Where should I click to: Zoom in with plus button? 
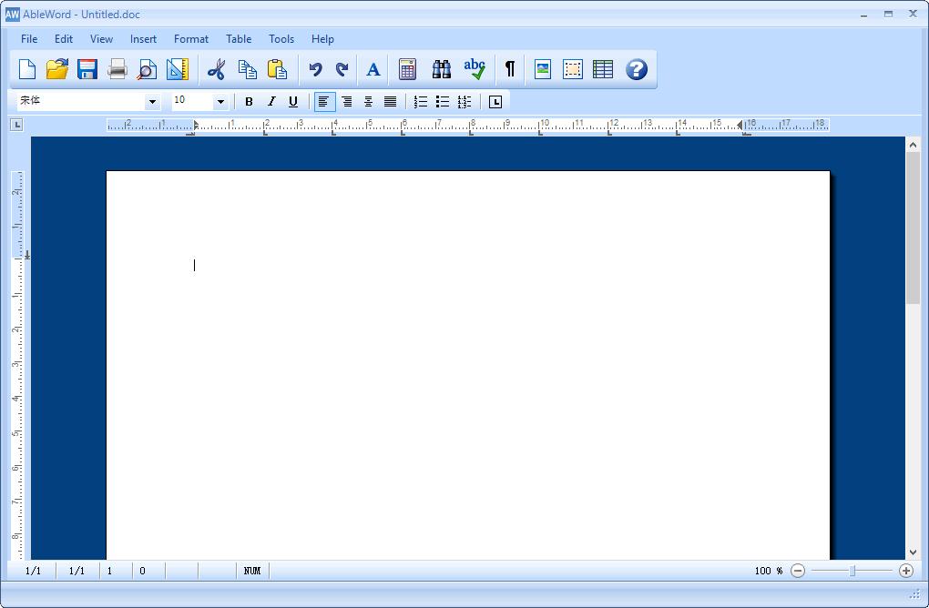906,571
